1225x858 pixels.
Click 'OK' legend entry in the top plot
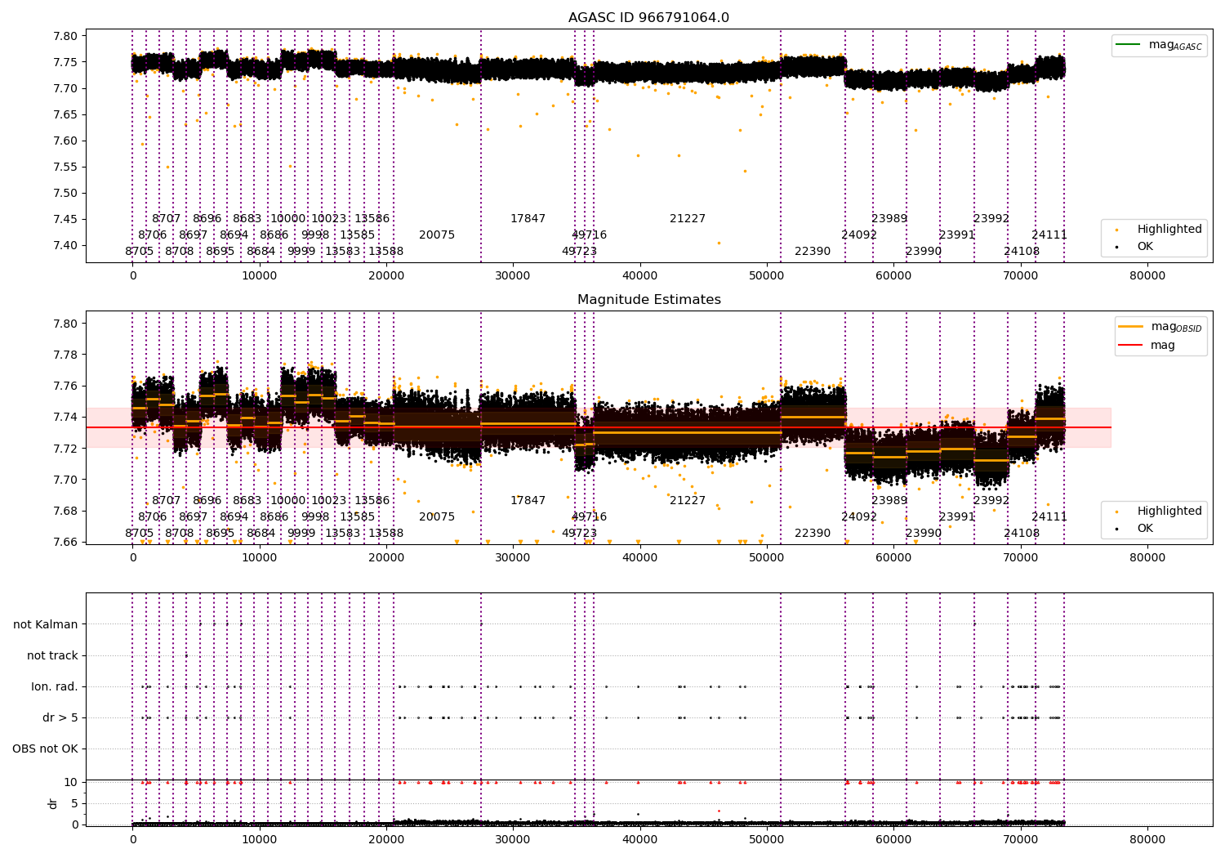(1135, 246)
